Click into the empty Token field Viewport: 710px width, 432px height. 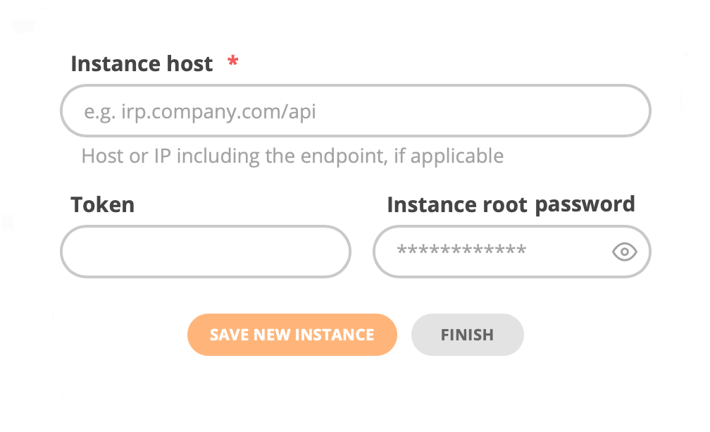pyautogui.click(x=206, y=252)
